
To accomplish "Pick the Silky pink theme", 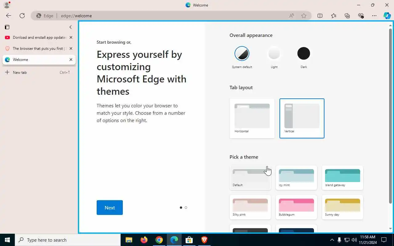I will [x=250, y=207].
